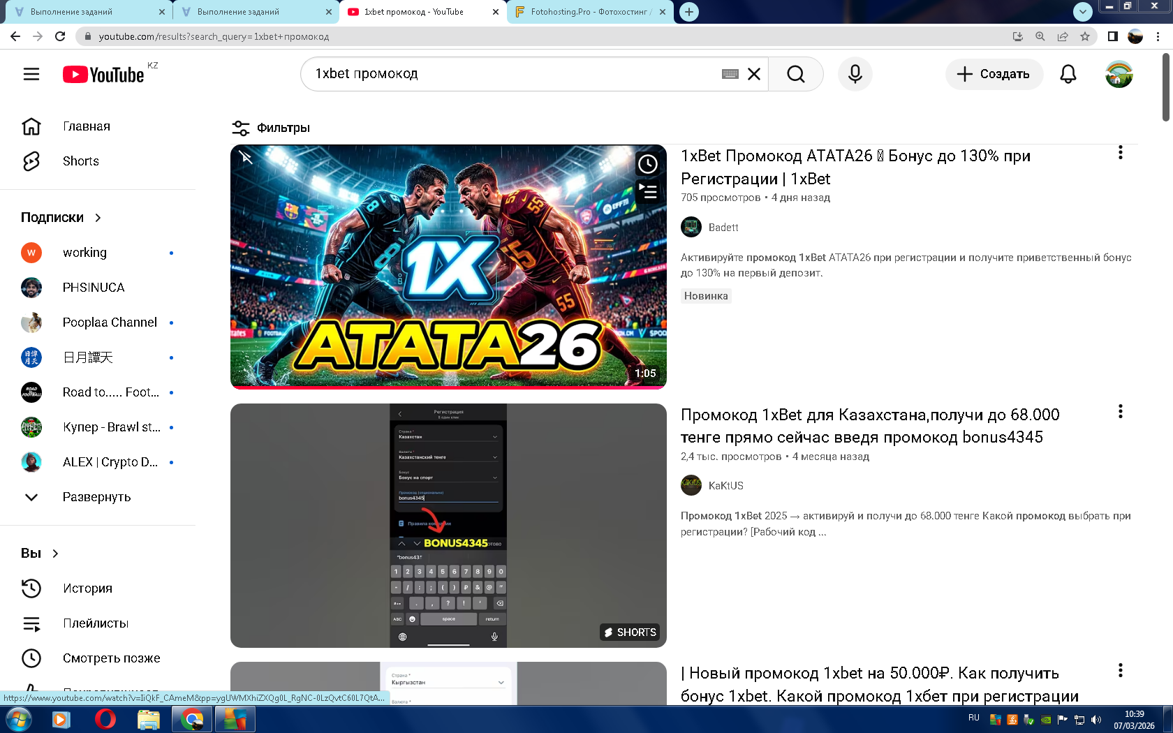Open the Badett channel name
The width and height of the screenshot is (1173, 733).
723,228
